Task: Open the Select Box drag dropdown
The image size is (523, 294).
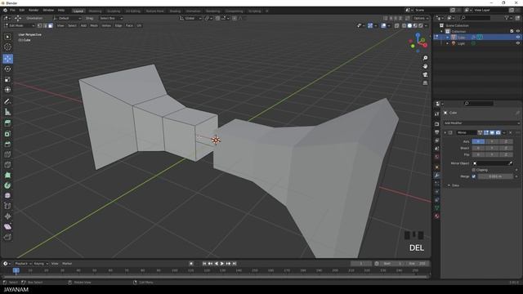Action: click(x=111, y=18)
